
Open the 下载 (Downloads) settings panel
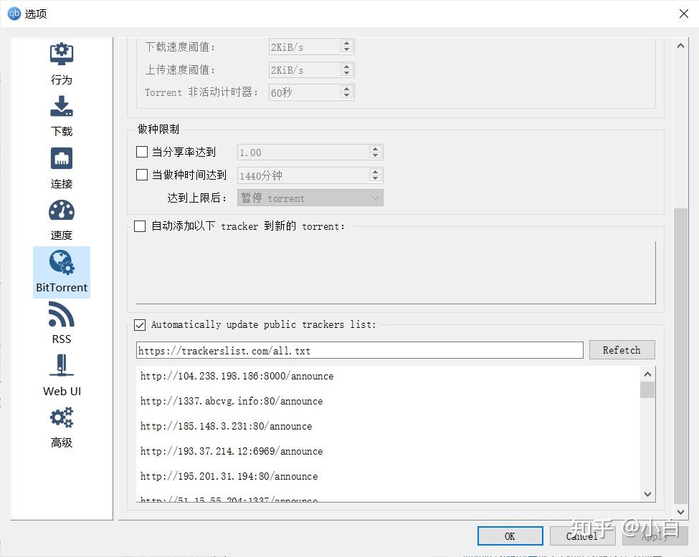61,115
